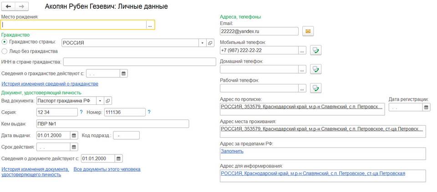Select Гражданство страны radio button
This screenshot has height=192, width=437.
click(x=5, y=42)
